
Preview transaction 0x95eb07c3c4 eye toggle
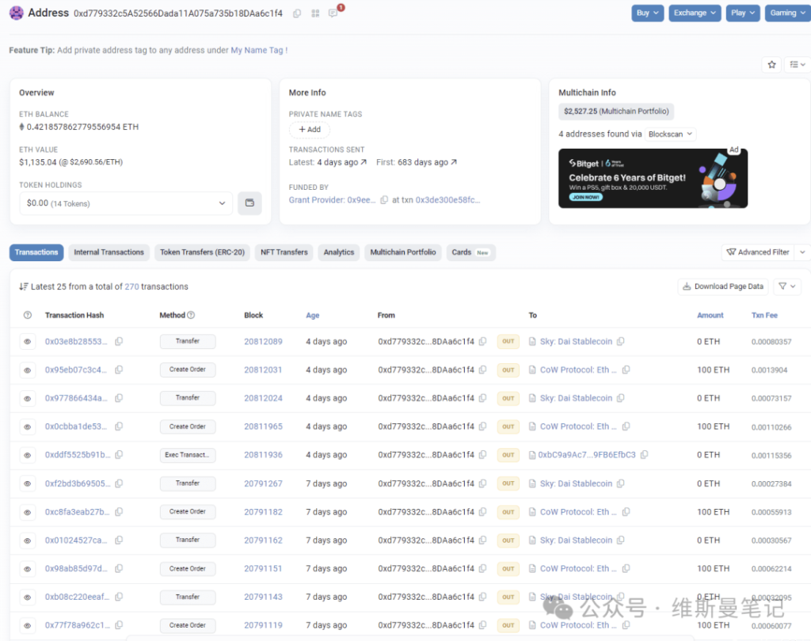[28, 370]
